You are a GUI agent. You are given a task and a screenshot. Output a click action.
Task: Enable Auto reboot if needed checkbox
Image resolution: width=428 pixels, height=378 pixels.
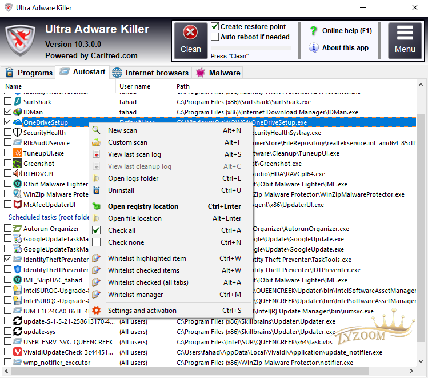coord(215,37)
